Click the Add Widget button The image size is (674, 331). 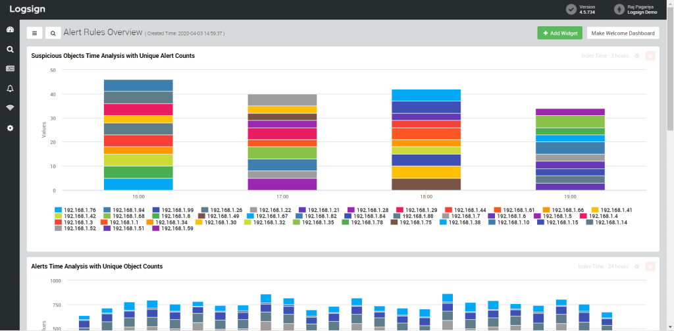tap(559, 33)
